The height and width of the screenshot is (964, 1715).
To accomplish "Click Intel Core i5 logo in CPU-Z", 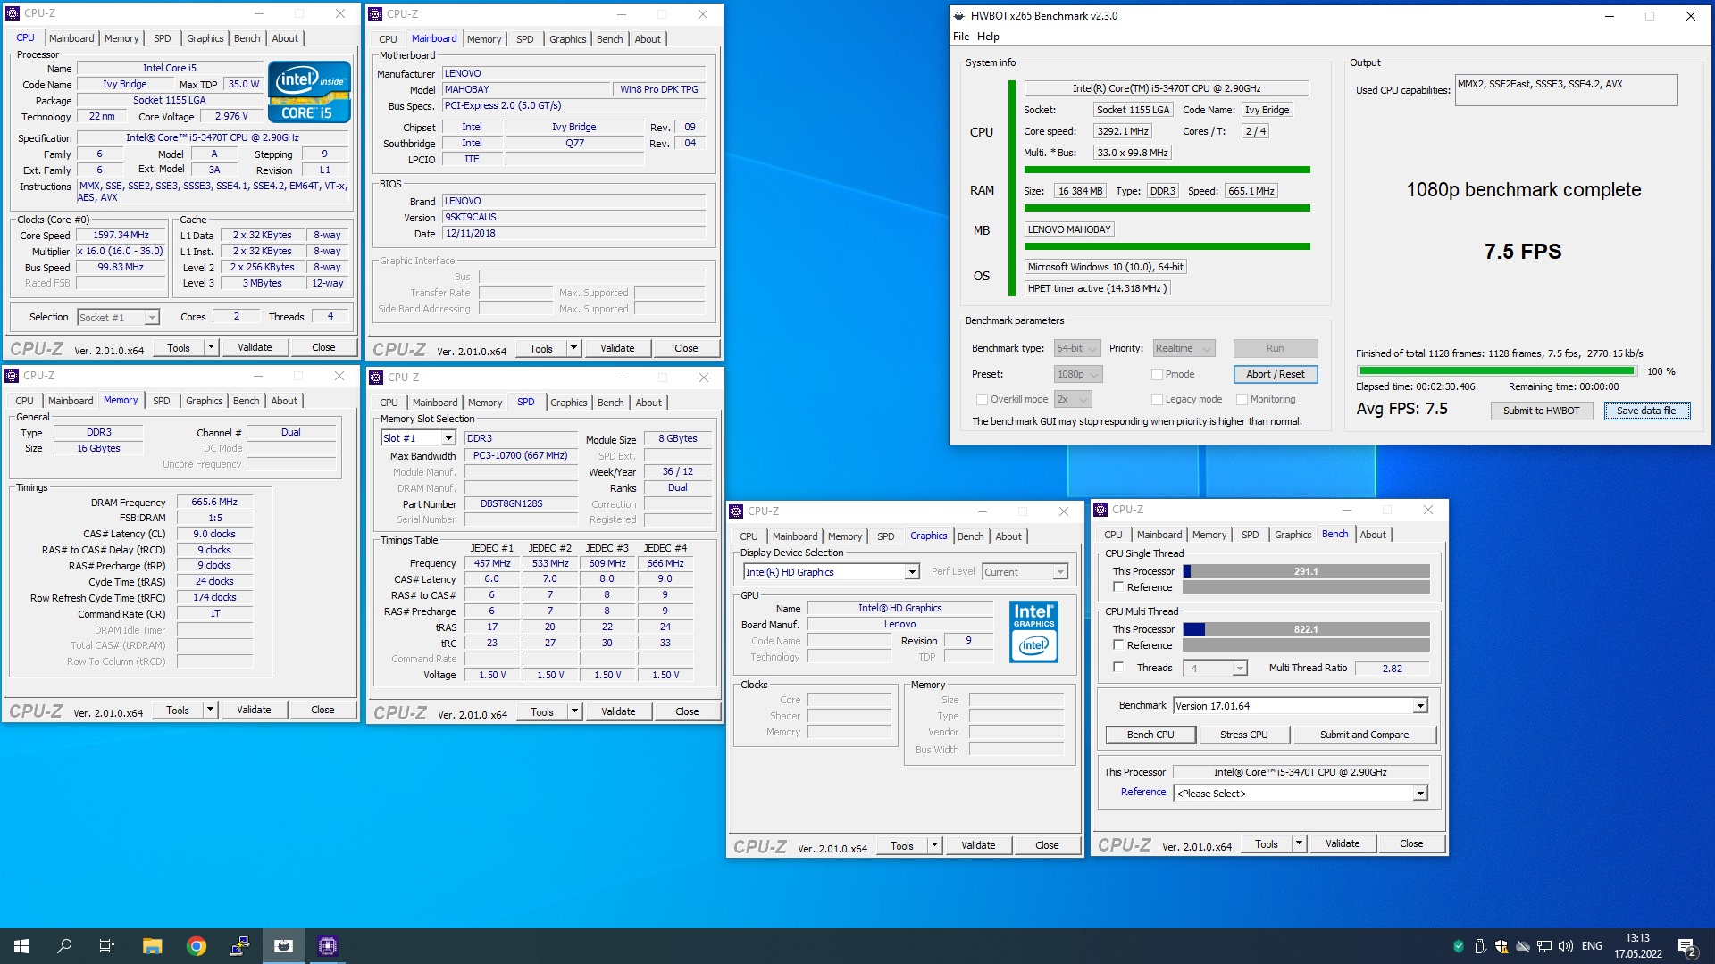I will pos(309,91).
